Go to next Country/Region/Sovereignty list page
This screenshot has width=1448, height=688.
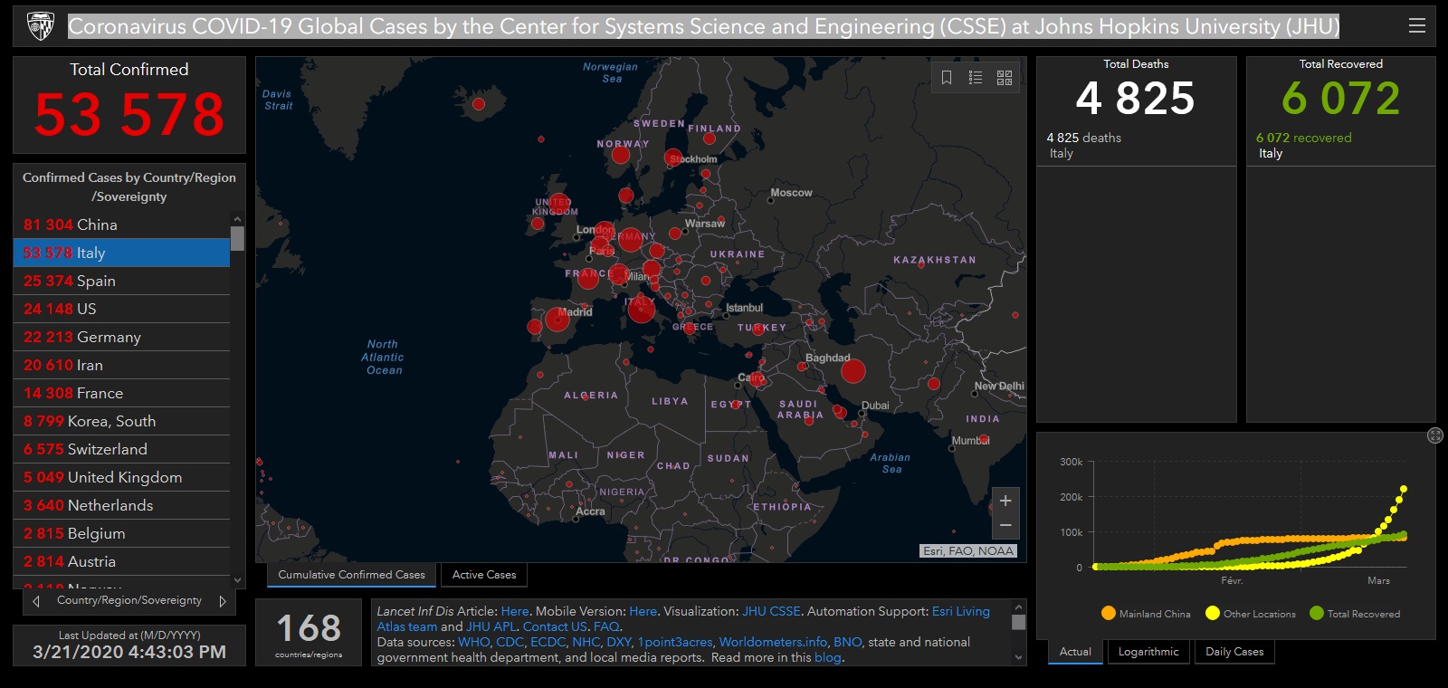(x=223, y=601)
